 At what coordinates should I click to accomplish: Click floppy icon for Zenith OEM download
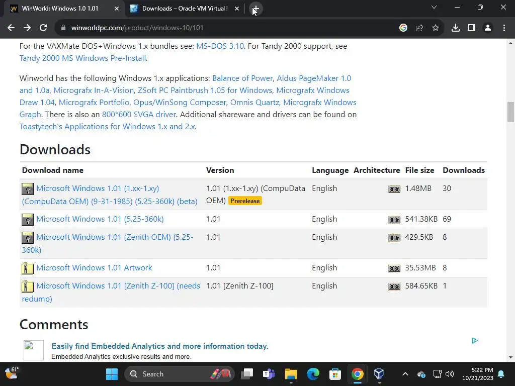[x=28, y=238]
